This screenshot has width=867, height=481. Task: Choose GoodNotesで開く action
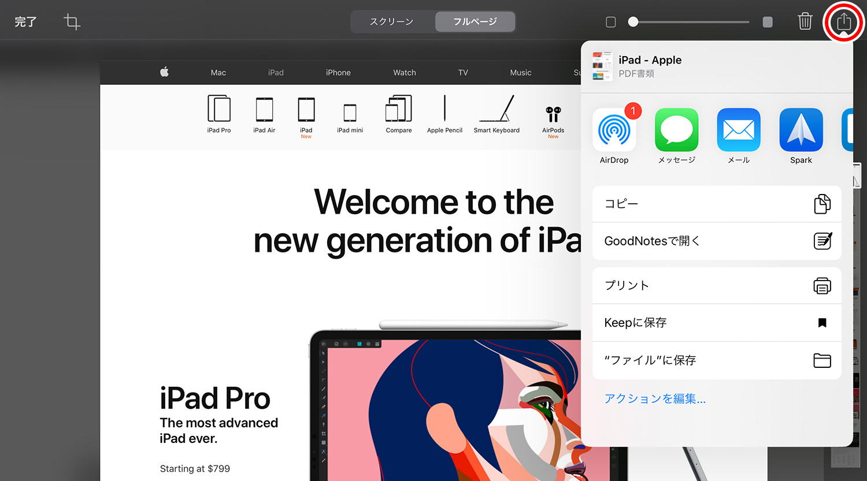[717, 241]
